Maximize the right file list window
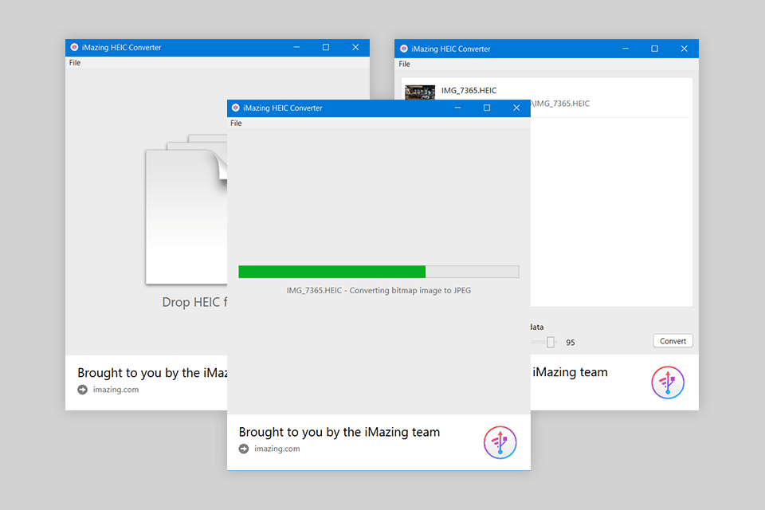This screenshot has height=510, width=765. coord(655,49)
